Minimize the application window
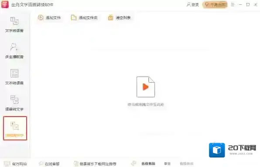The image size is (260, 167). (240, 4)
